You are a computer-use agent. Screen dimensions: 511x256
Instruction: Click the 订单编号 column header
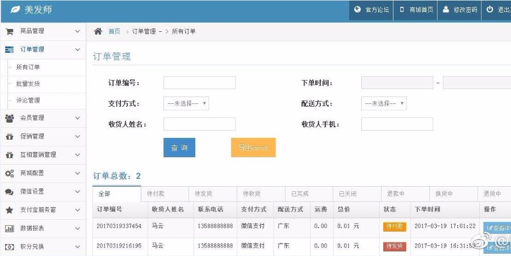coord(110,209)
